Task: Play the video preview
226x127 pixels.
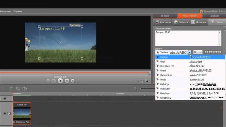Action: (60, 81)
